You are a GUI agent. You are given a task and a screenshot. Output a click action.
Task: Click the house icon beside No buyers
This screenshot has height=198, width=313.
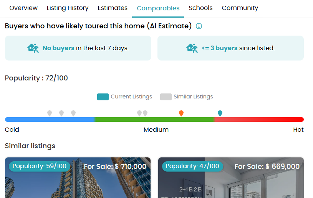(33, 48)
